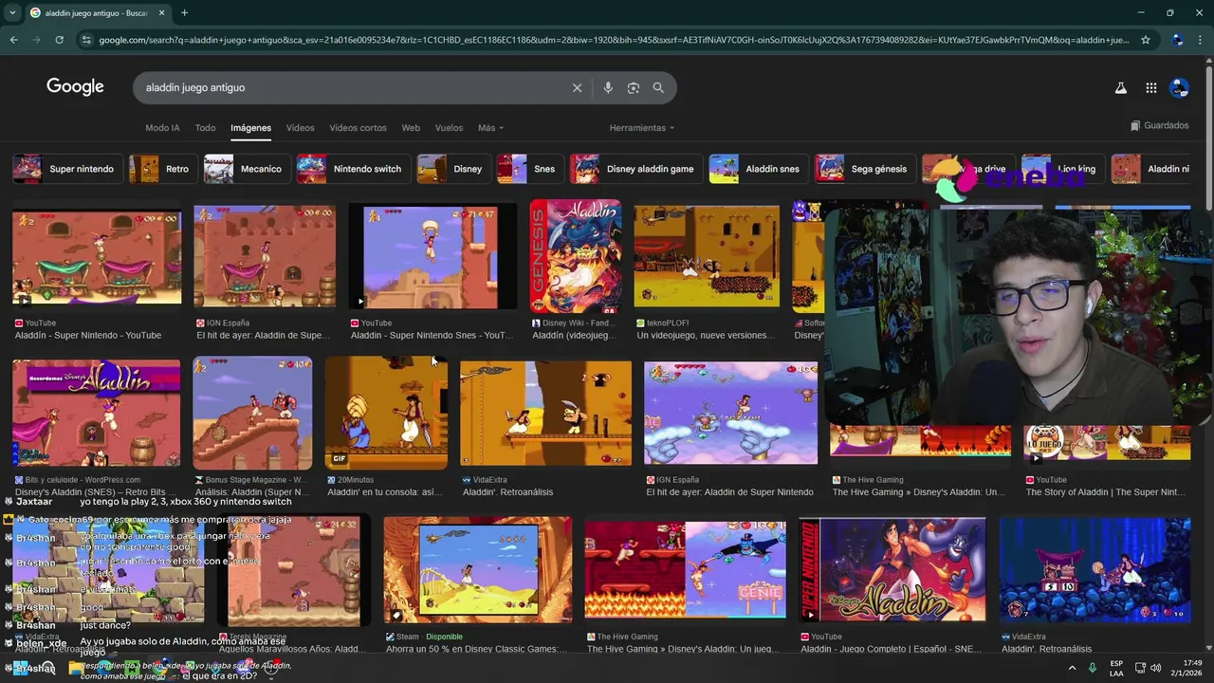The height and width of the screenshot is (683, 1214).
Task: Open volume control tray icon
Action: click(1155, 668)
